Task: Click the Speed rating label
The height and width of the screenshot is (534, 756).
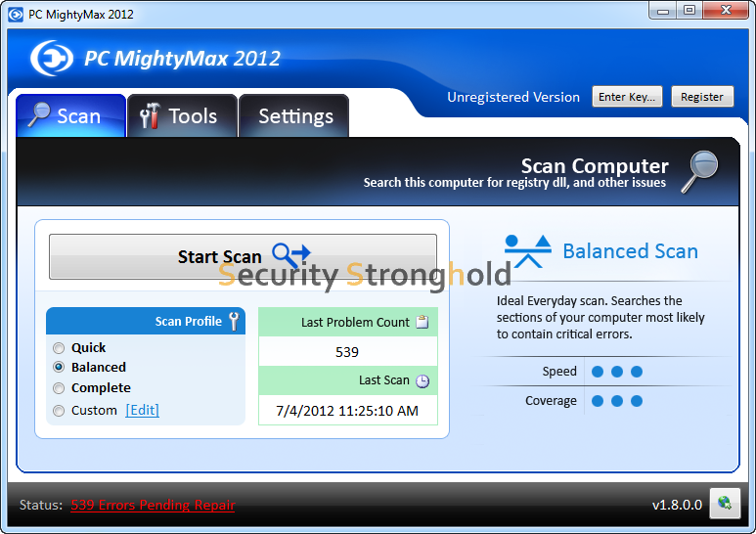Action: tap(559, 372)
